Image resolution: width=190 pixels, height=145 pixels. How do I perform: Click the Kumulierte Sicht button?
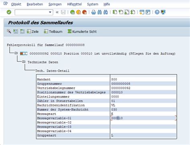pos(82,31)
